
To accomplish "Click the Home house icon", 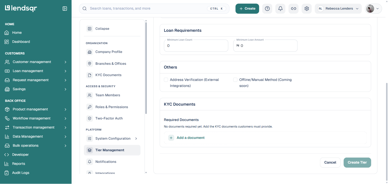I will (7, 33).
